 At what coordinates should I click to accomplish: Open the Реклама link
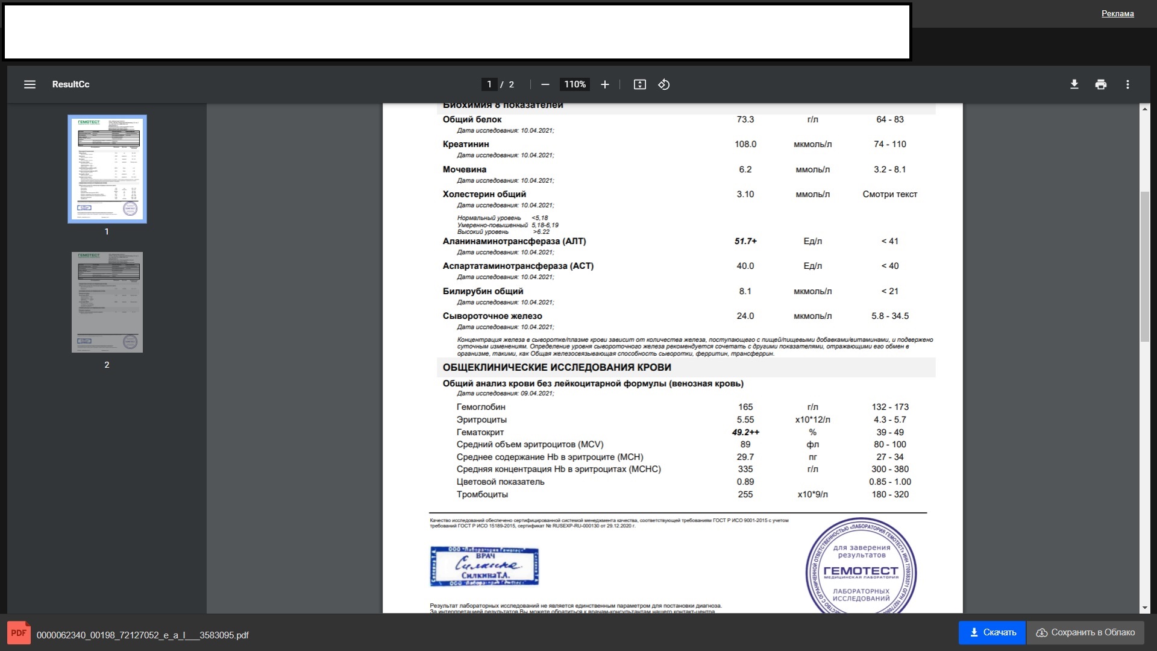pos(1117,13)
